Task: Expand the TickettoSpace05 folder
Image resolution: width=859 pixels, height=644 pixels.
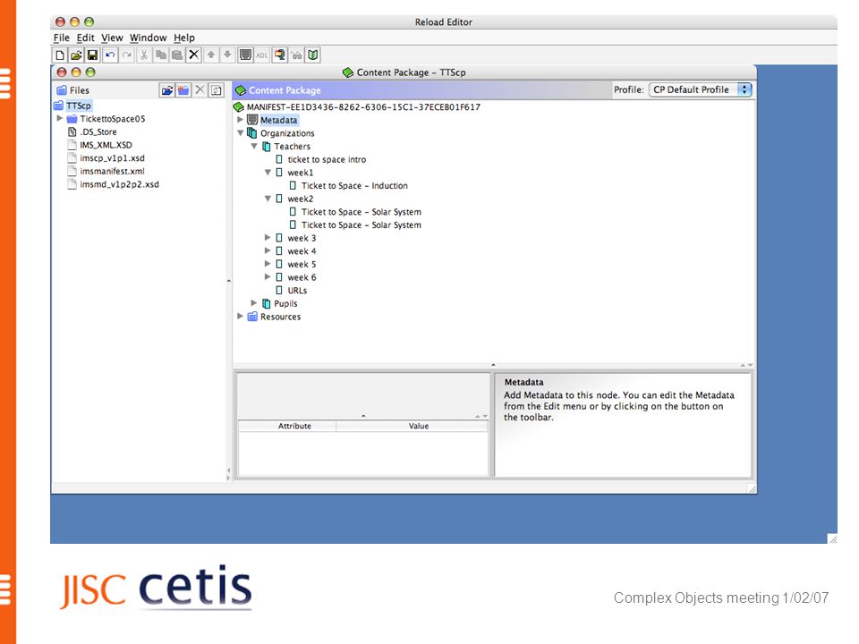Action: (x=59, y=118)
